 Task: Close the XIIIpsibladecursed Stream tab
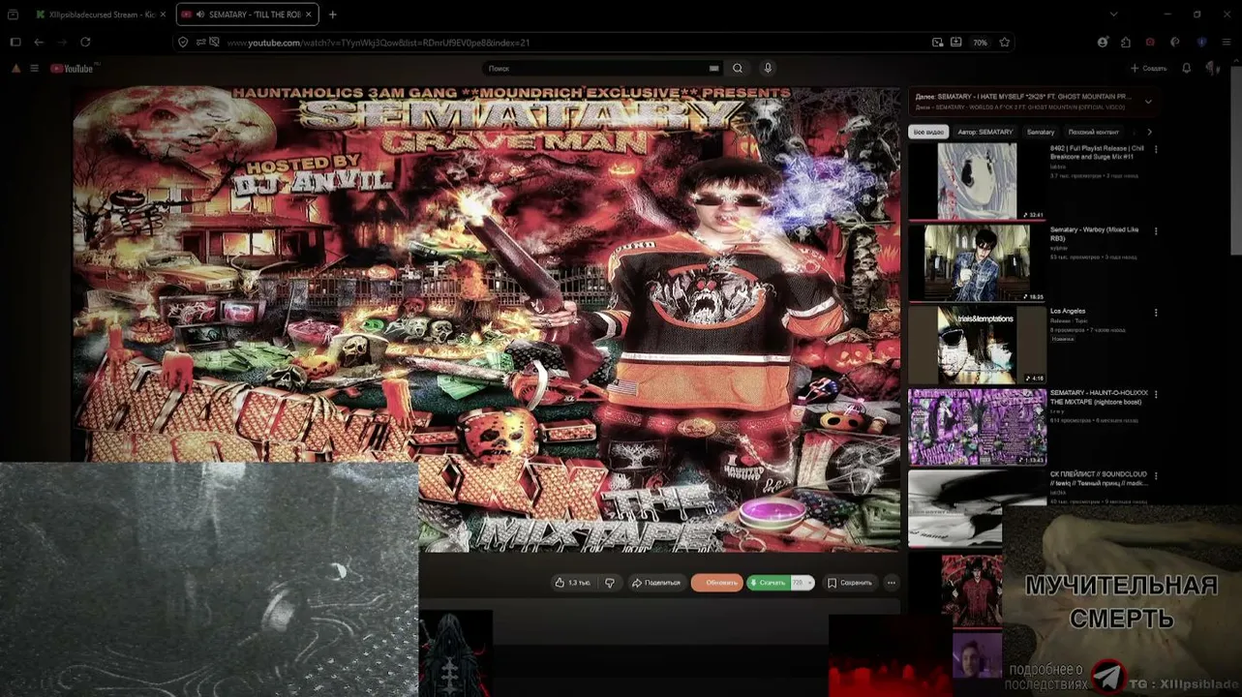(162, 15)
